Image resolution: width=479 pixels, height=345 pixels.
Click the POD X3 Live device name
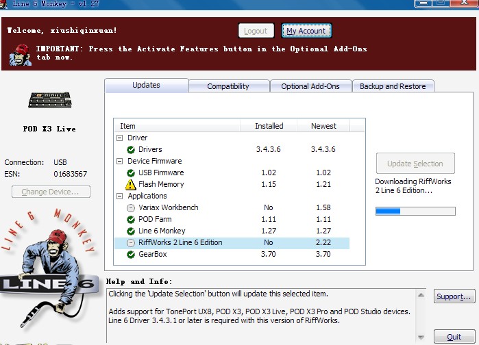pyautogui.click(x=49, y=129)
